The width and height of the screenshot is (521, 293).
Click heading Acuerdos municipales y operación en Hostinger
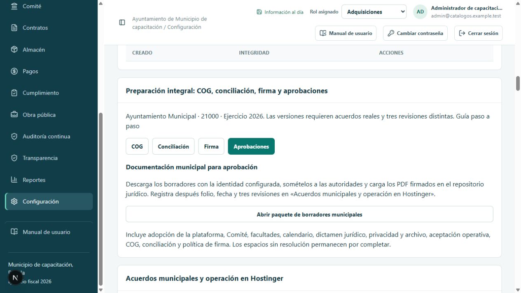pyautogui.click(x=204, y=279)
